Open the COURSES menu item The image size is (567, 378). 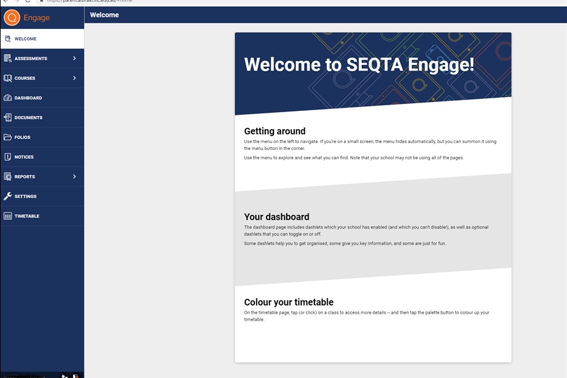42,78
